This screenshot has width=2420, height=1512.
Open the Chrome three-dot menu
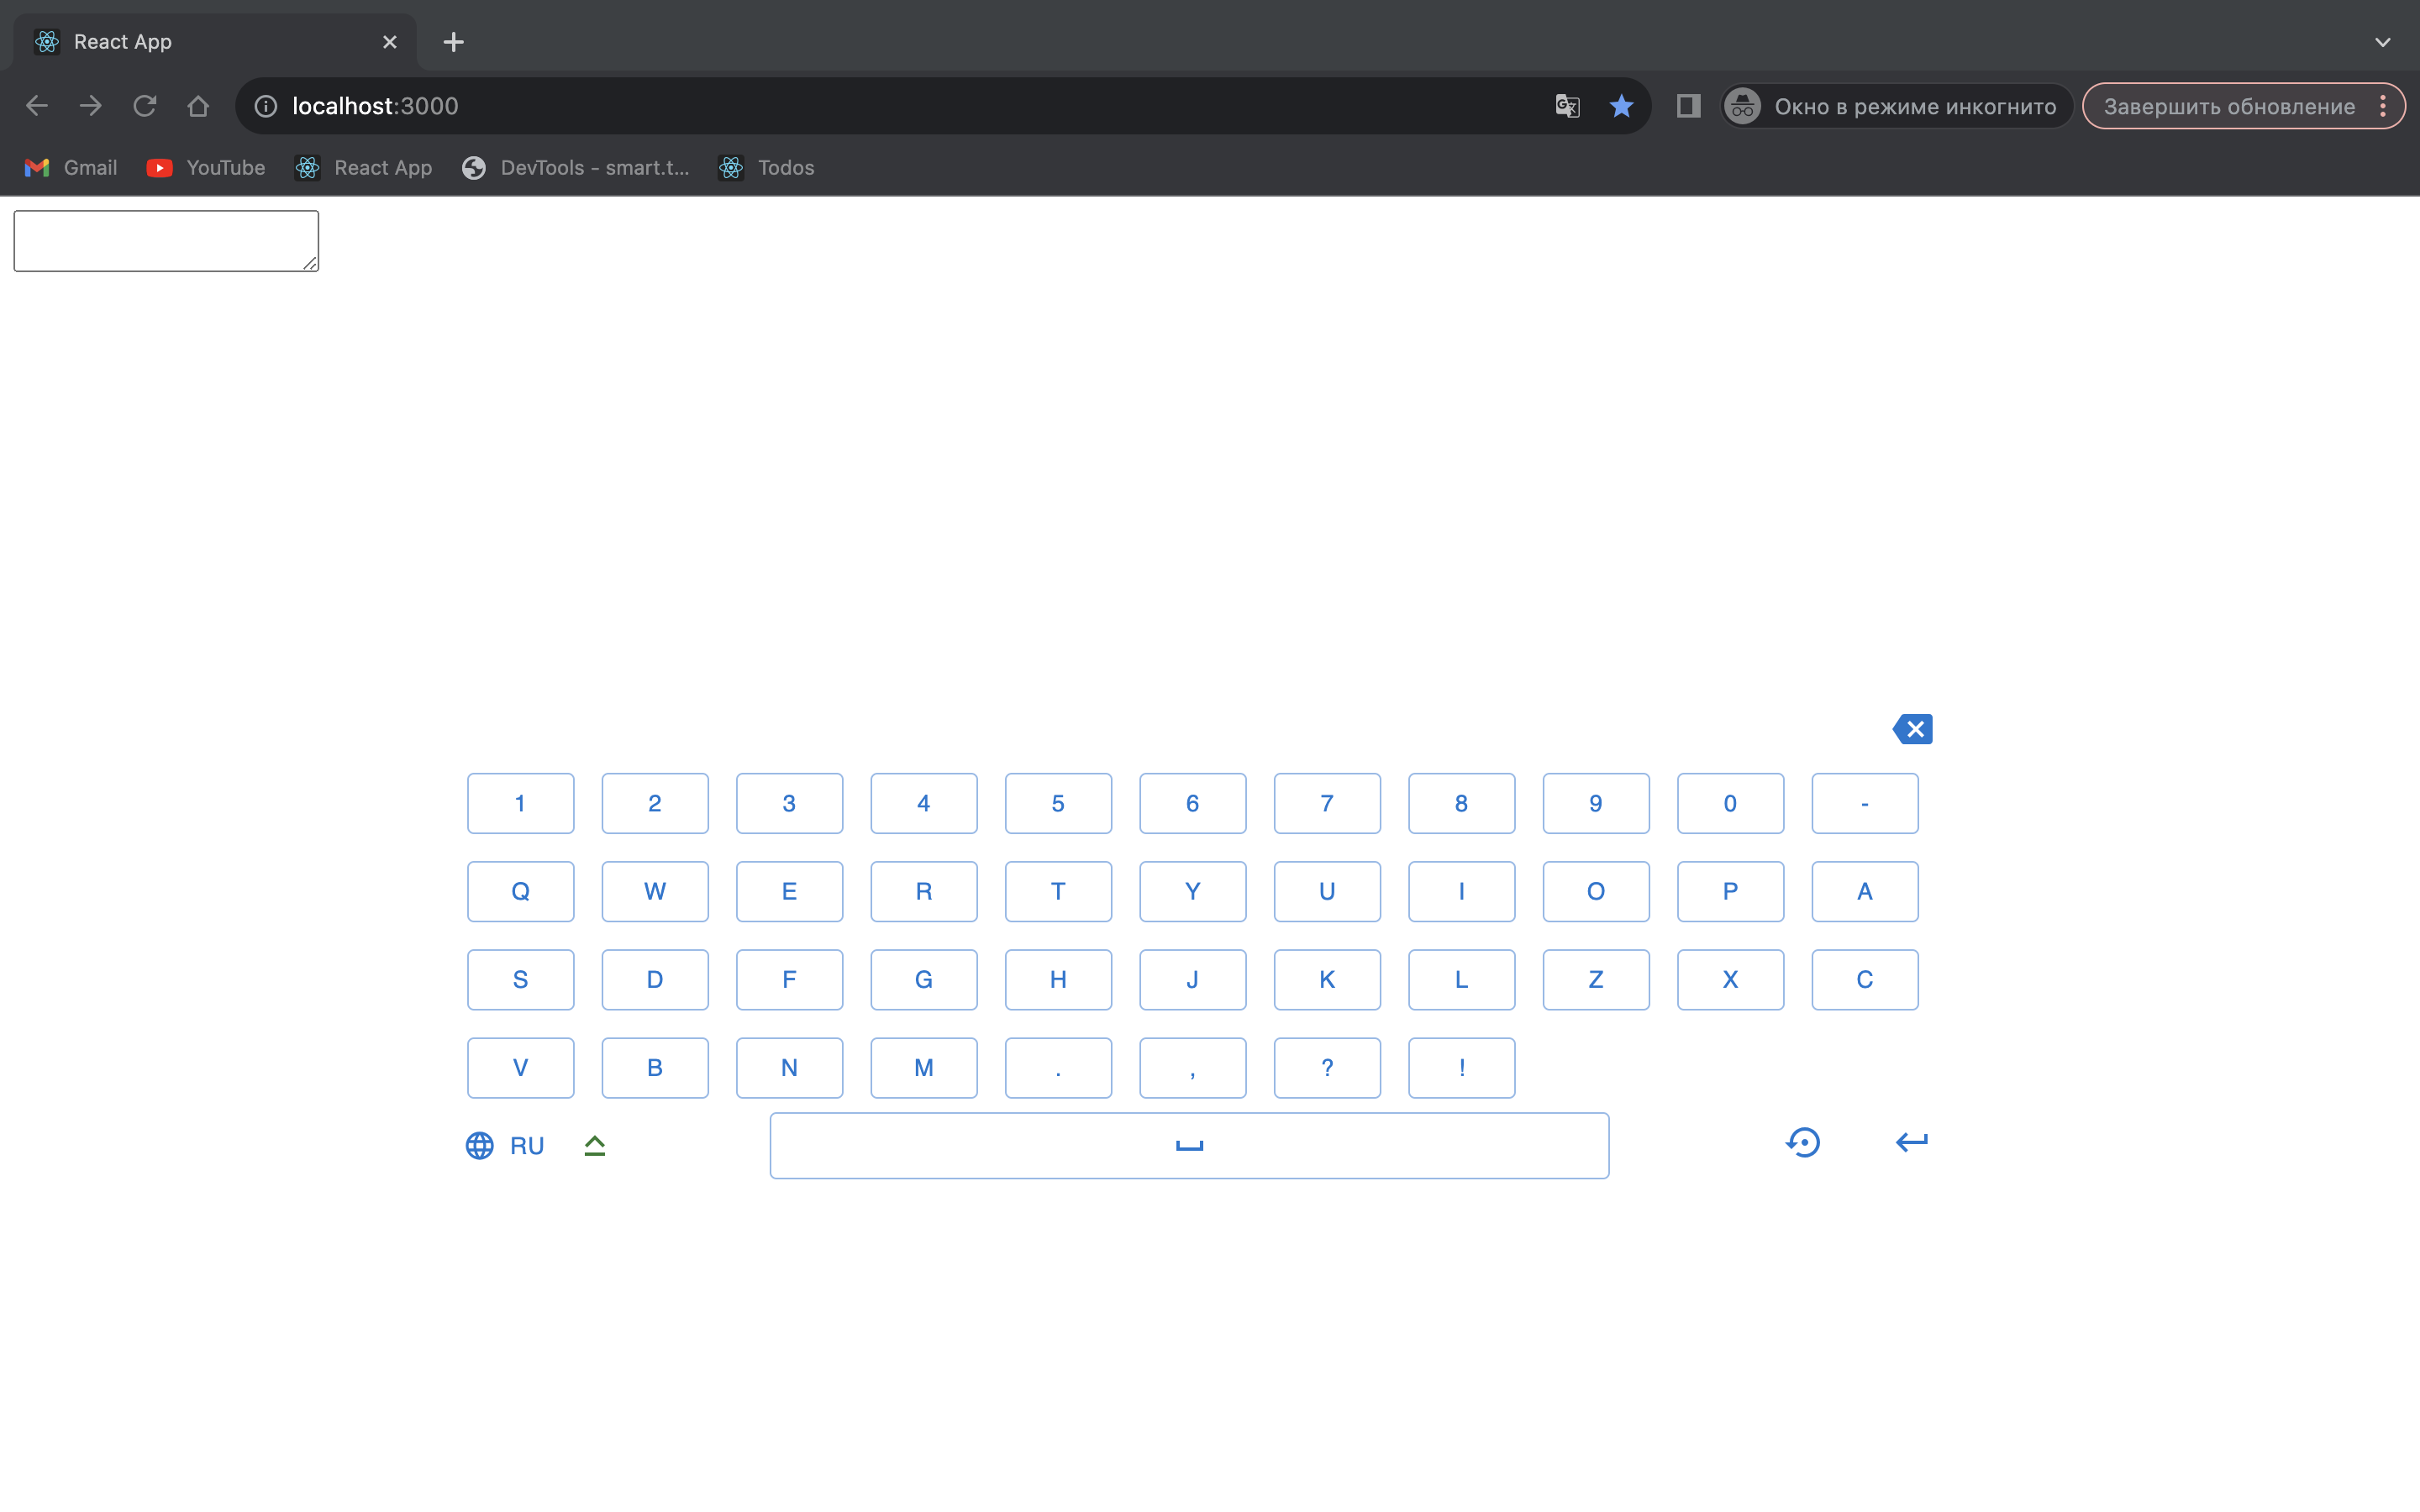pos(2384,106)
